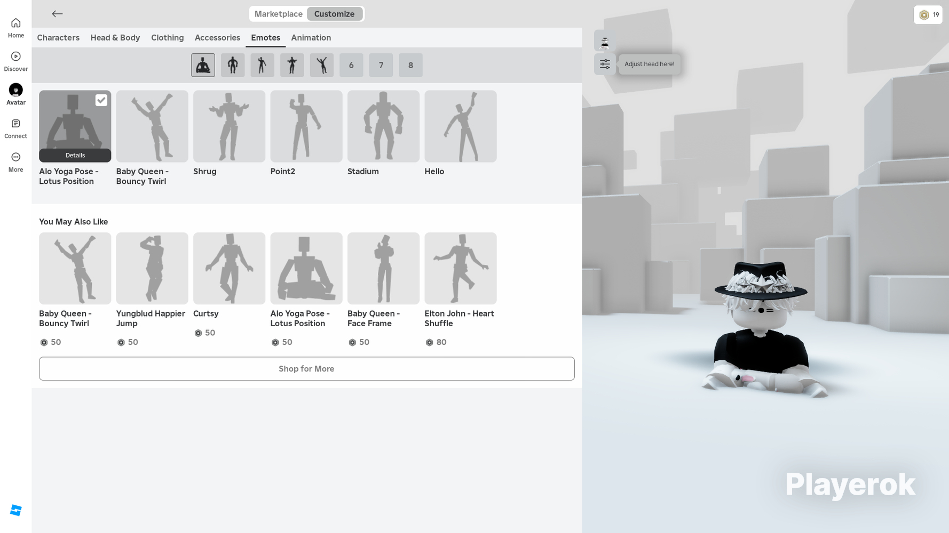Open the Clothing tab
The width and height of the screenshot is (949, 533).
pos(168,38)
